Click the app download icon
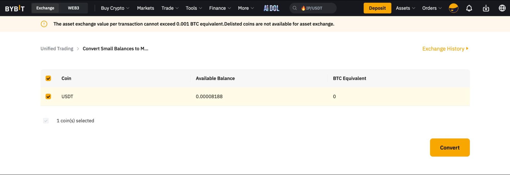The height and width of the screenshot is (175, 510). (x=486, y=8)
